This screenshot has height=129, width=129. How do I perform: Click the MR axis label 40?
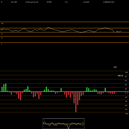(126, 85)
